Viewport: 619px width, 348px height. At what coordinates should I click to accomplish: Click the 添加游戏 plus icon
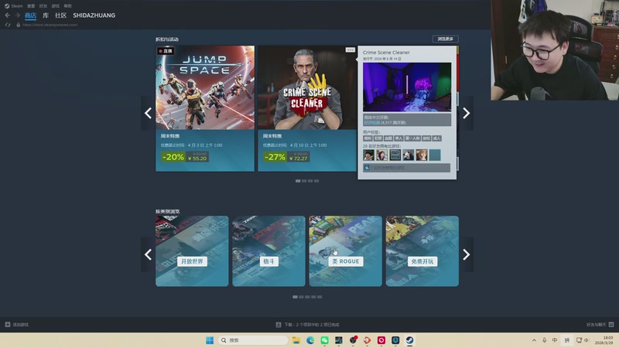pos(8,324)
